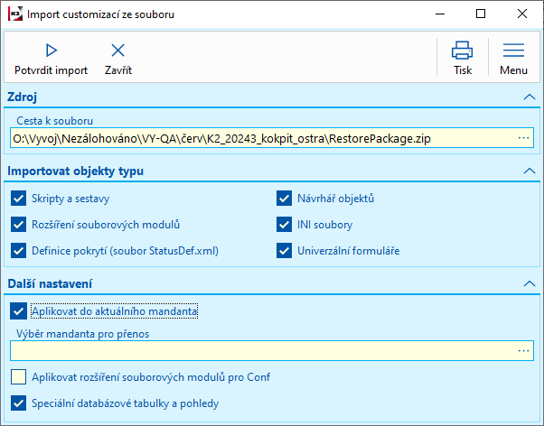Image resolution: width=544 pixels, height=426 pixels.
Task: Toggle INI soubory checkbox
Action: tap(284, 224)
